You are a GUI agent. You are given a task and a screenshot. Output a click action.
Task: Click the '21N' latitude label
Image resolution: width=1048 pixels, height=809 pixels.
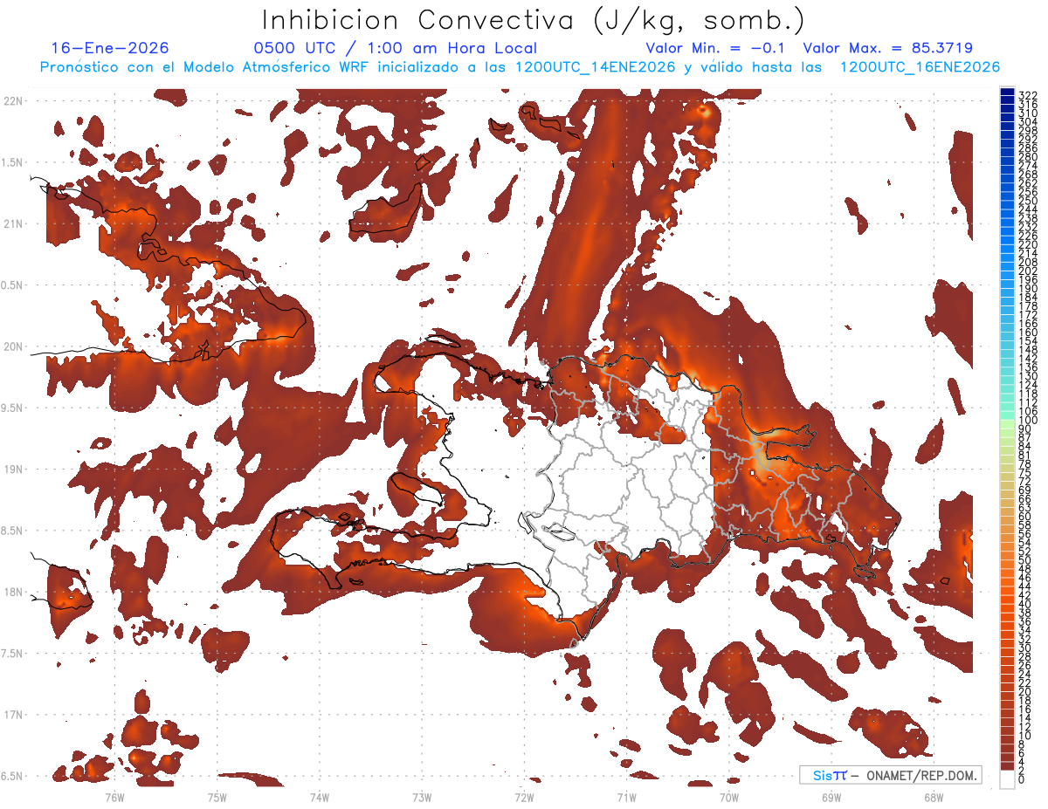pos(13,223)
